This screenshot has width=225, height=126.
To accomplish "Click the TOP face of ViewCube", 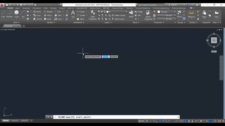I will 214,40.
